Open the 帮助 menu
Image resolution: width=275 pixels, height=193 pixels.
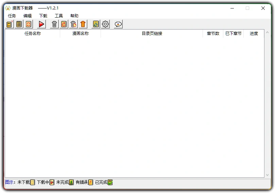tap(74, 16)
